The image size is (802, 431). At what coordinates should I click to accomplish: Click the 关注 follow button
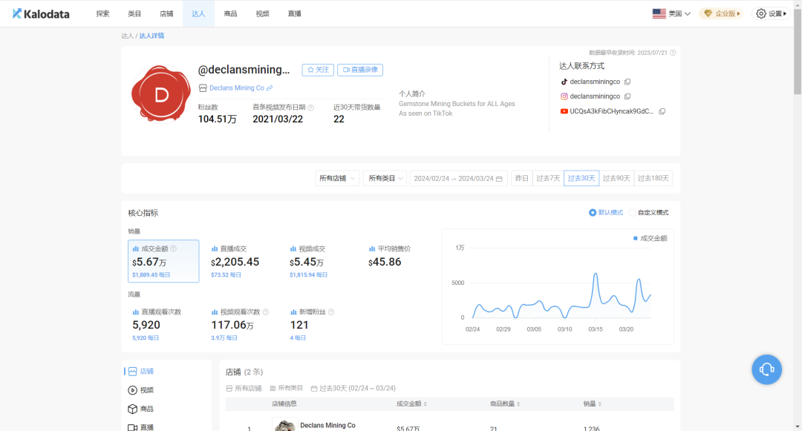pyautogui.click(x=318, y=70)
